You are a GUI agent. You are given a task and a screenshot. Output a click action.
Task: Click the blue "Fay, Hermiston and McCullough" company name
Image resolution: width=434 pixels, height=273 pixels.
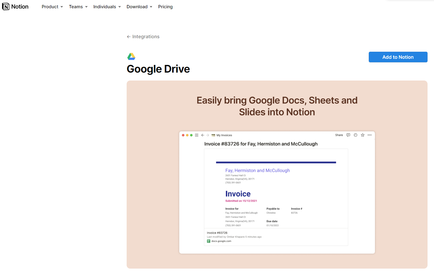(257, 170)
